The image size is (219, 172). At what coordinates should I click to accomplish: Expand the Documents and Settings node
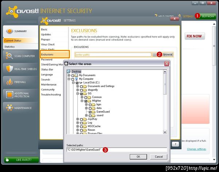pyautogui.click(x=78, y=86)
